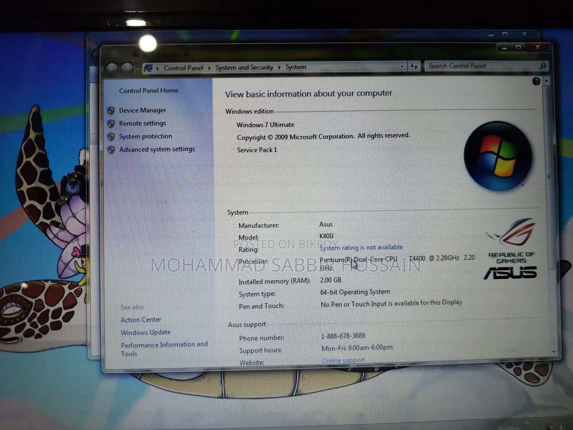Click the Back navigation arrow button
Image resolution: width=573 pixels, height=430 pixels.
click(x=112, y=69)
